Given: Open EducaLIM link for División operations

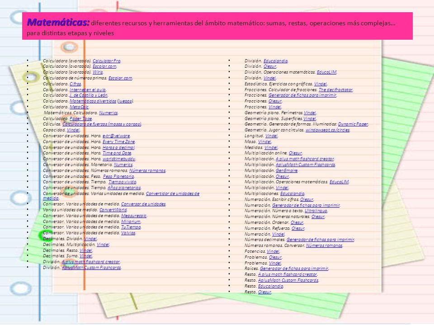Looking at the screenshot, I should 326,72.
